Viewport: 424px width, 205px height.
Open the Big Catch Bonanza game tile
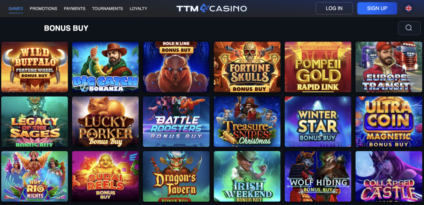tap(106, 67)
